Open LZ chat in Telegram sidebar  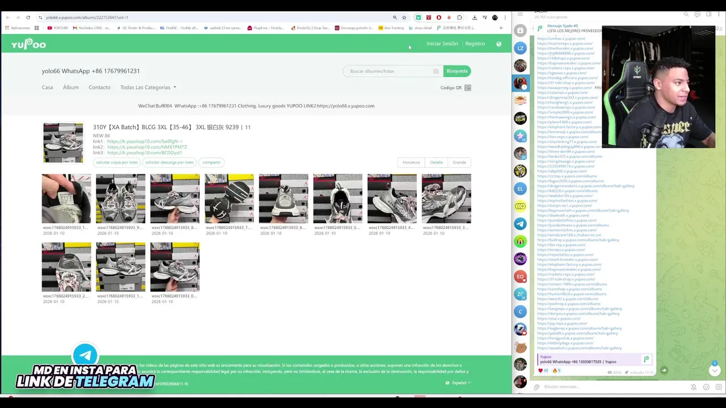coord(520,48)
